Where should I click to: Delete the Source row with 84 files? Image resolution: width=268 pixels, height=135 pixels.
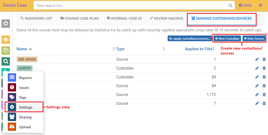(x=264, y=86)
